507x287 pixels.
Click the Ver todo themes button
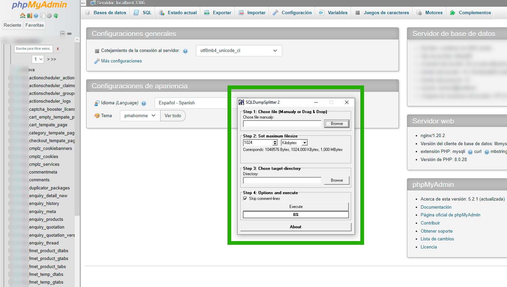[x=173, y=115]
